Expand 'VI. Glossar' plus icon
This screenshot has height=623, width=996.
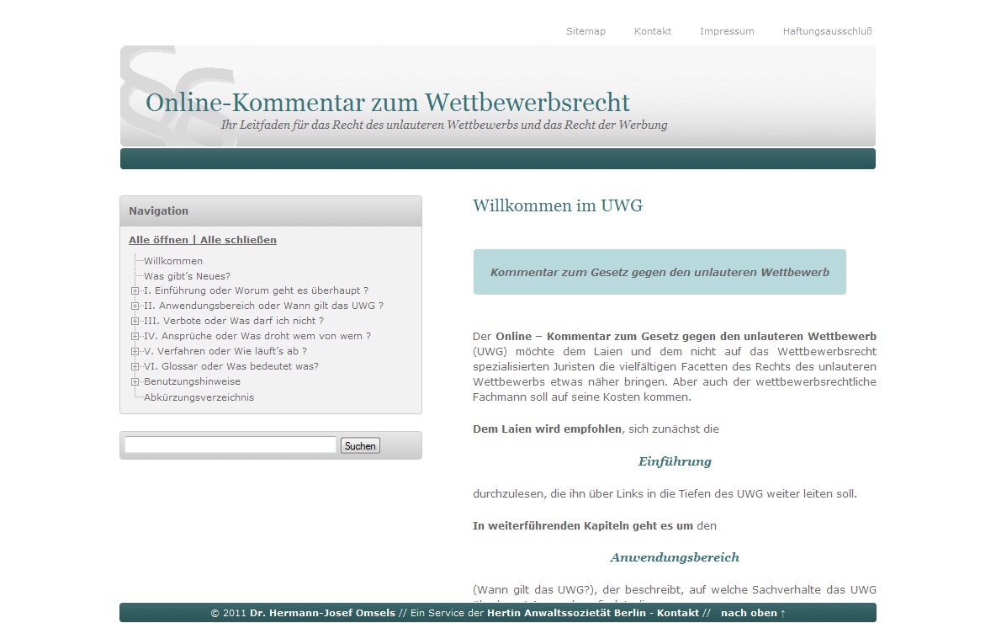coord(135,366)
